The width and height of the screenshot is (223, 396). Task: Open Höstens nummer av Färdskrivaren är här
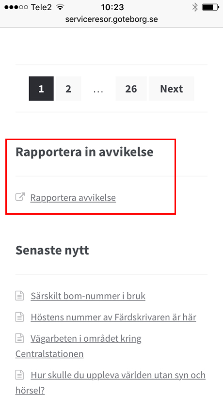[x=113, y=317]
